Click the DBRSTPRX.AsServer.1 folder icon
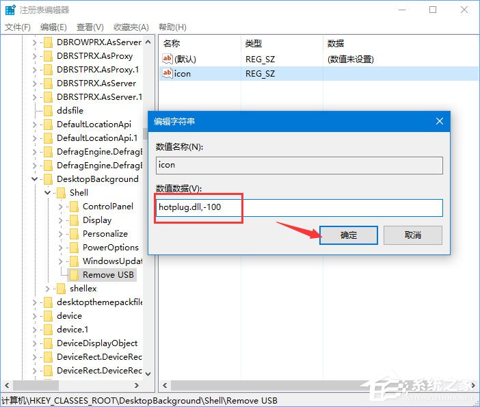The height and width of the screenshot is (407, 480). (48, 97)
